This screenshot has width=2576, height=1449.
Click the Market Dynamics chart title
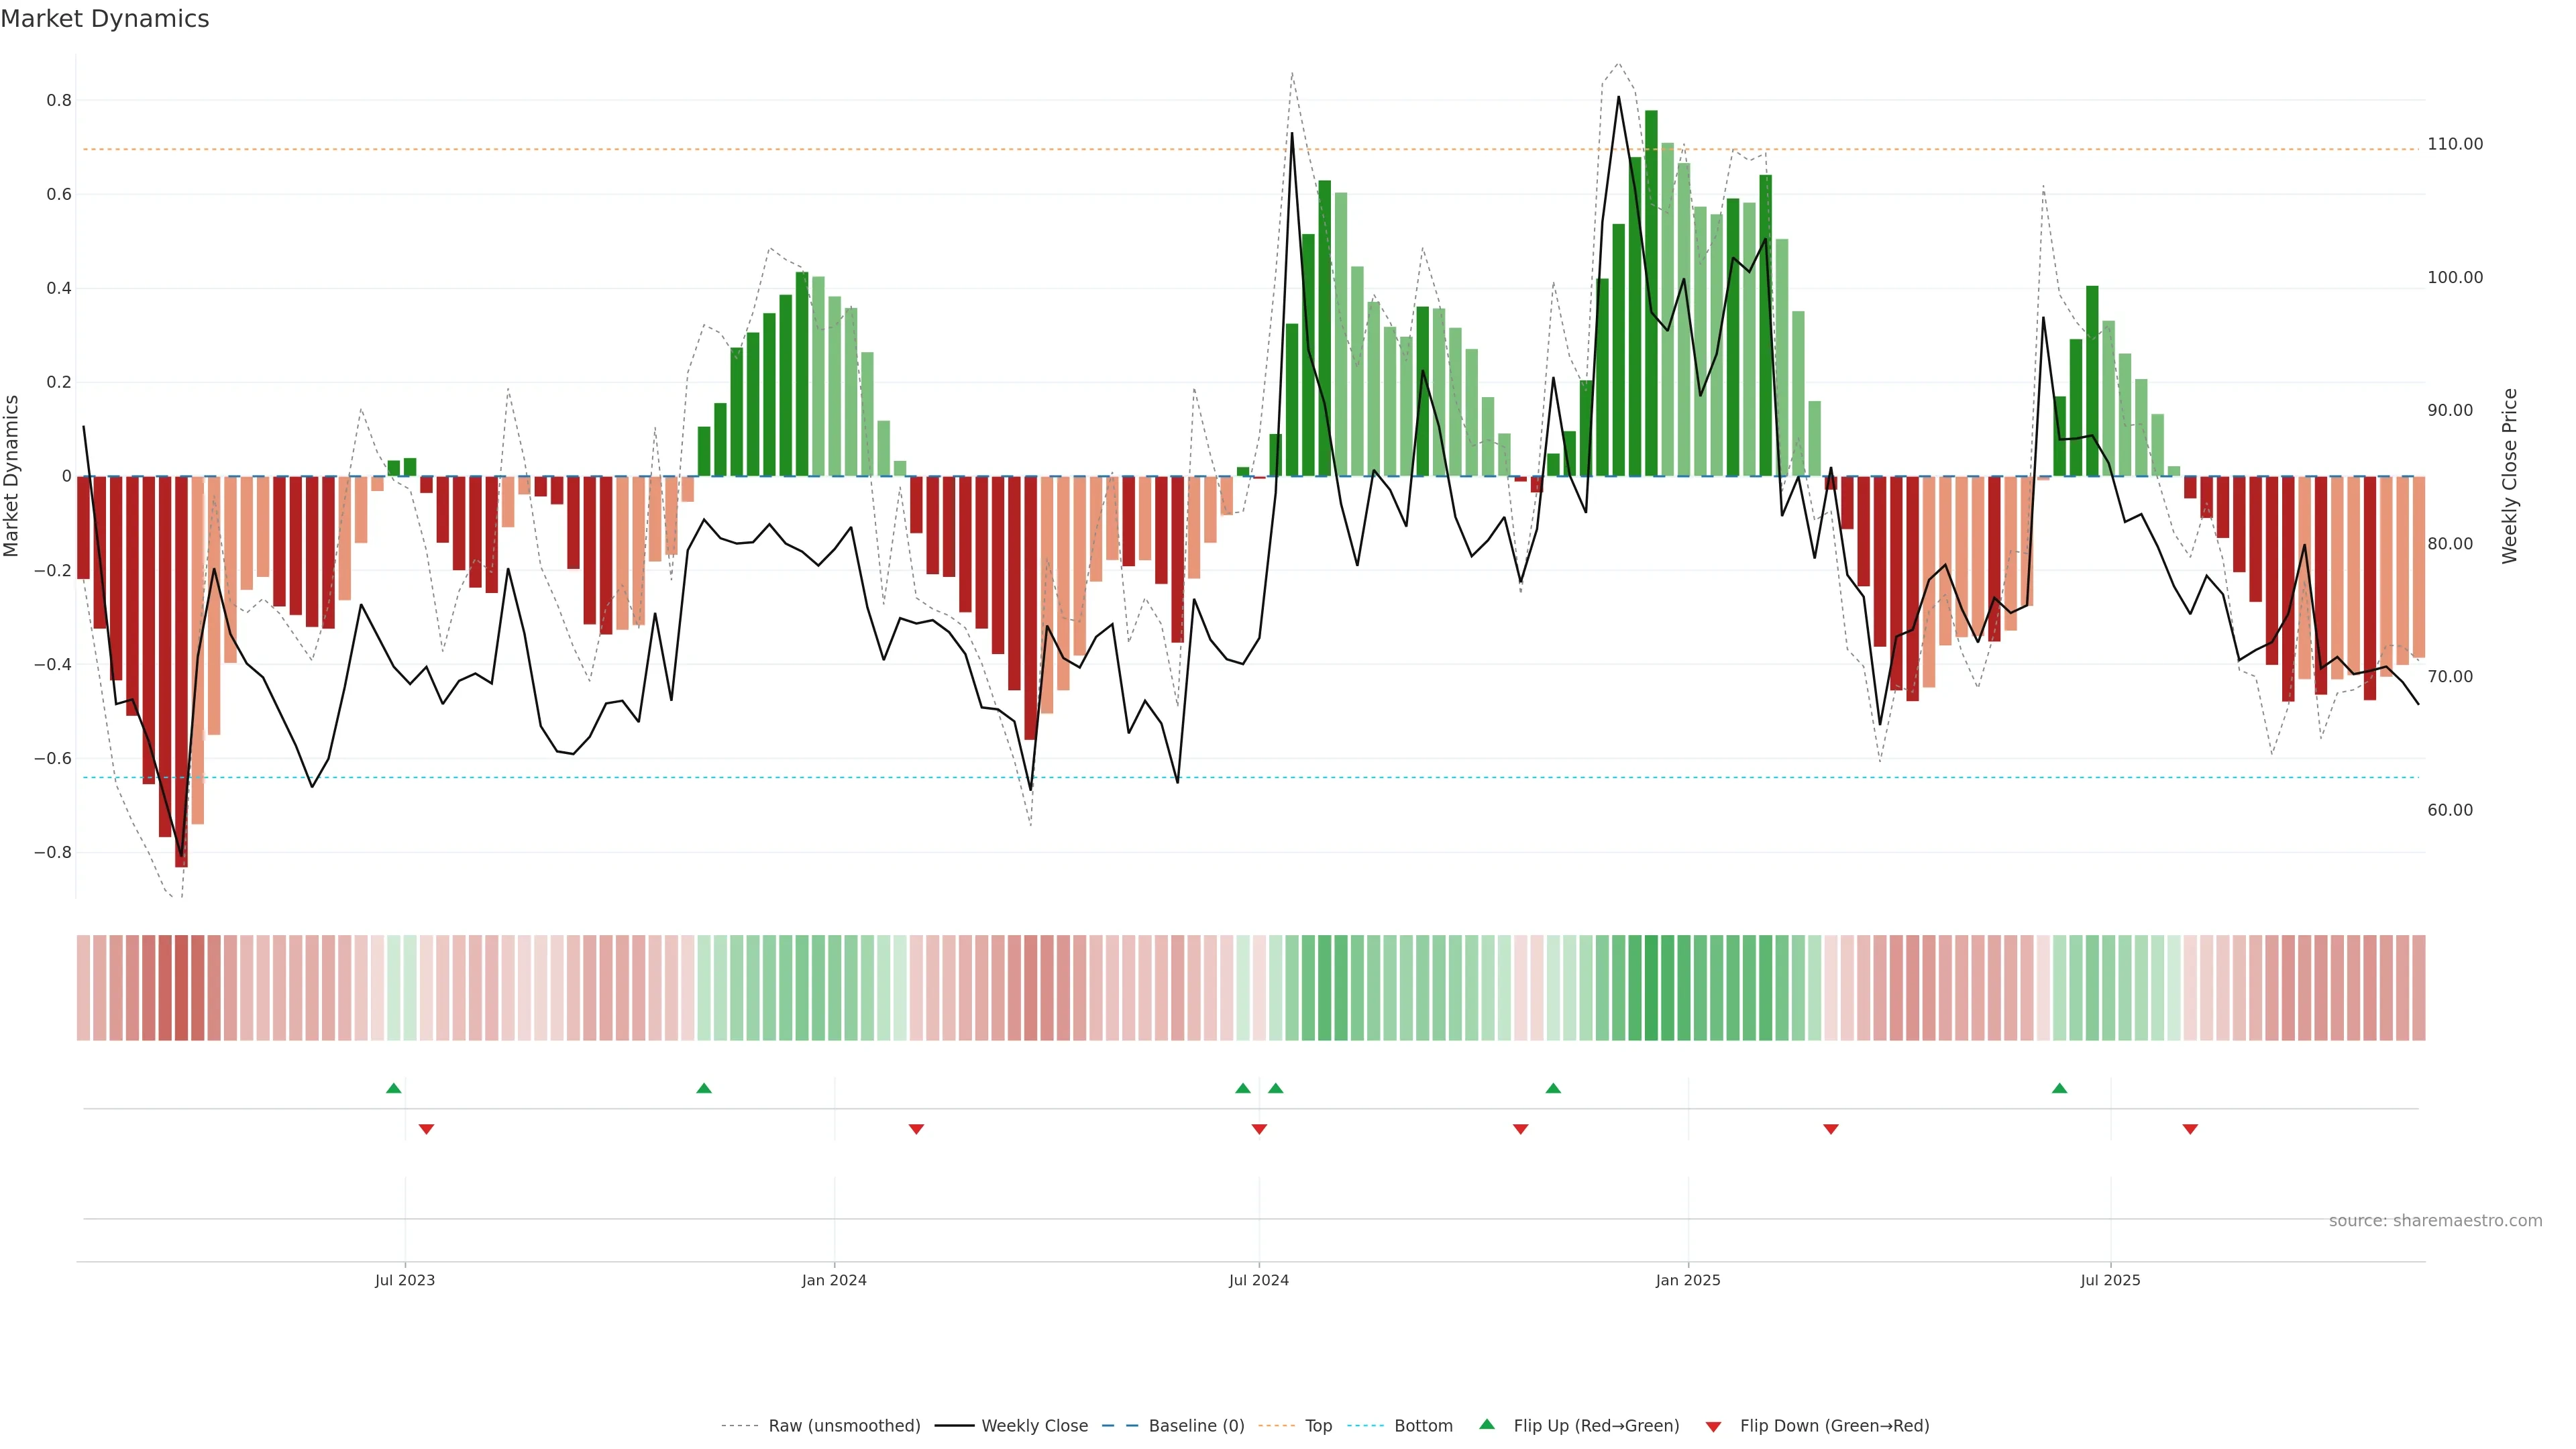coord(105,19)
